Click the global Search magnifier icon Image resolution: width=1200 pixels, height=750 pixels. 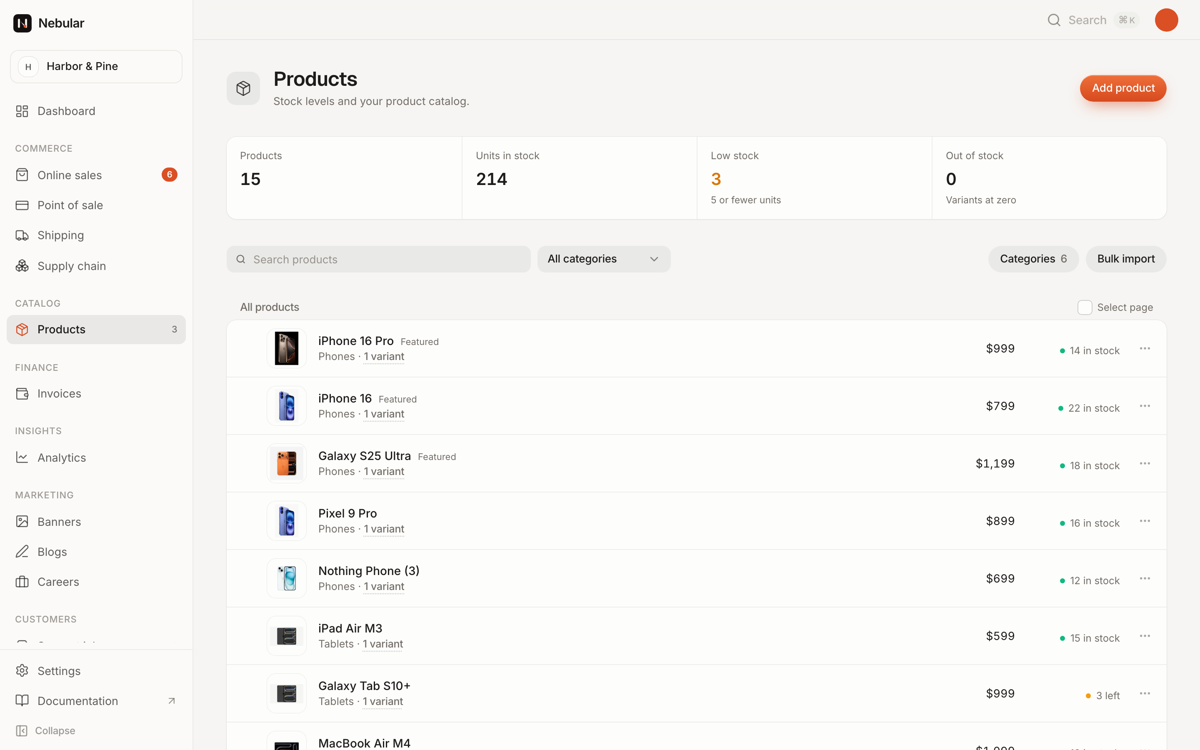point(1054,20)
